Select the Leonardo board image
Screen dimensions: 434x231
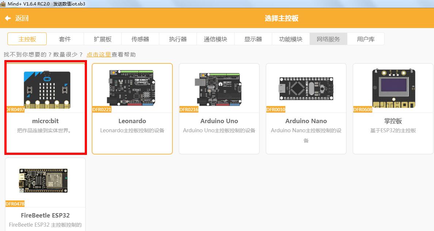131,88
